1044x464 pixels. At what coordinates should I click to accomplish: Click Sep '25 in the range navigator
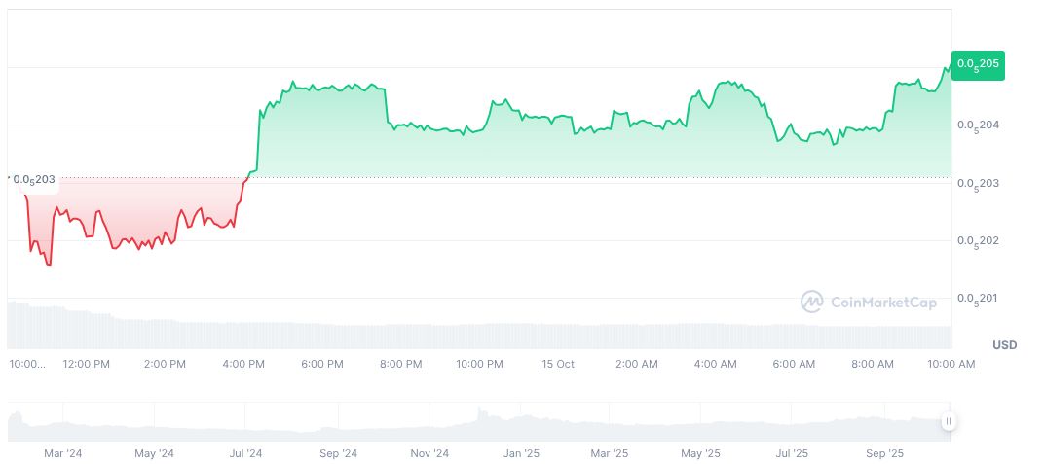(885, 453)
